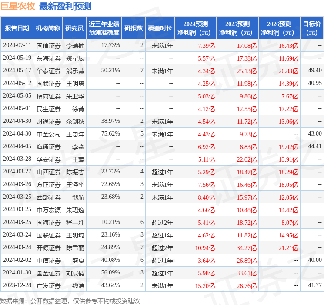Click the 40.95 target price
The image size is (324, 305).
315,83
